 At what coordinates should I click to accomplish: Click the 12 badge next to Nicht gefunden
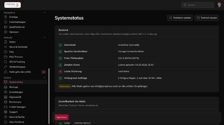pyautogui.click(x=44, y=72)
